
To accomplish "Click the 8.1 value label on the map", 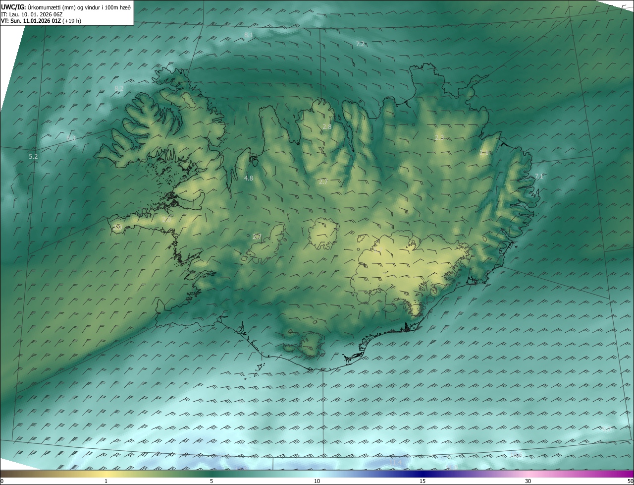I will [249, 35].
